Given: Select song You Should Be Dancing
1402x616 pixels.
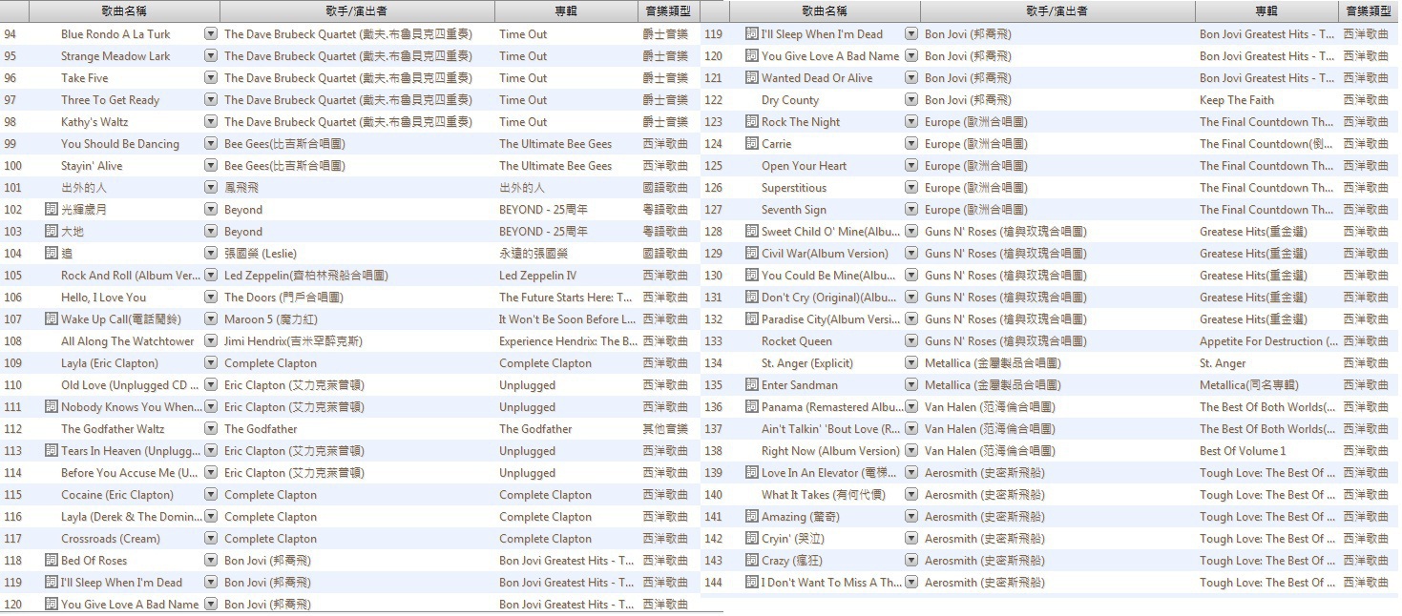Looking at the screenshot, I should click(120, 143).
